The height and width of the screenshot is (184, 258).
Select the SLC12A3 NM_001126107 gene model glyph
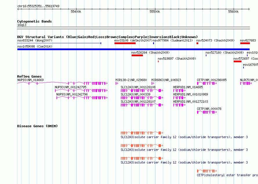pos(142,105)
